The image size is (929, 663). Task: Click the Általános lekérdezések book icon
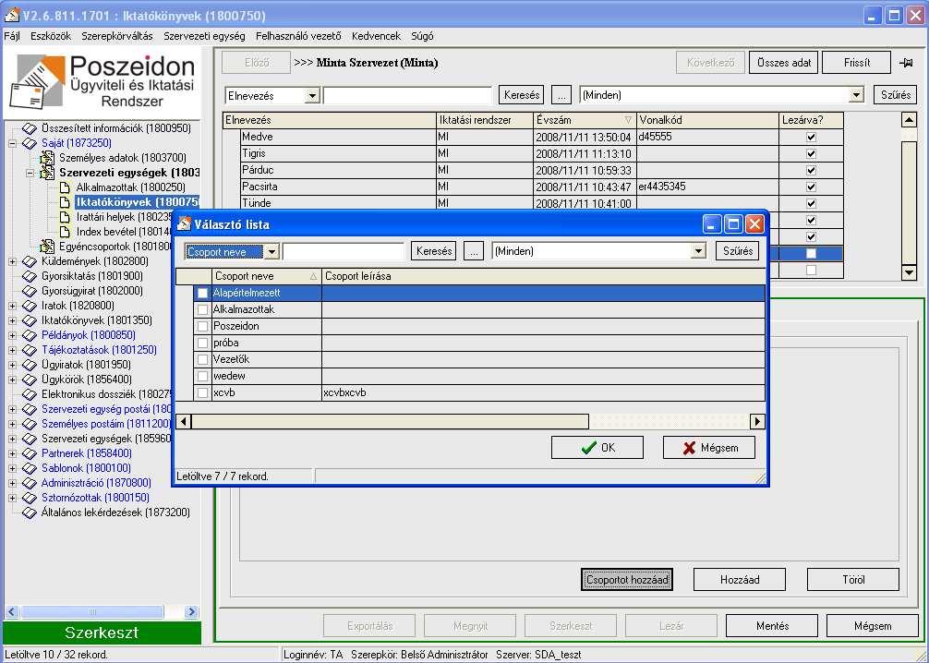click(30, 512)
